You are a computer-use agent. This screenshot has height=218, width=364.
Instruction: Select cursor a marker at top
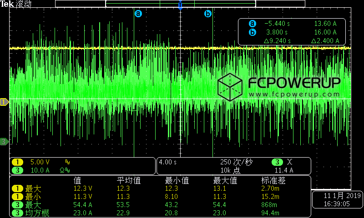pos(138,14)
